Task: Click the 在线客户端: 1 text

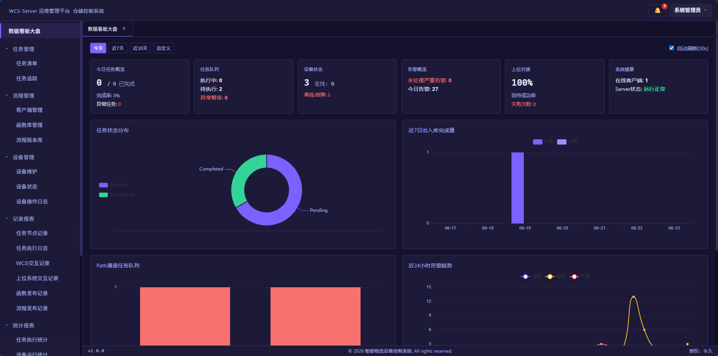Action: [631, 80]
